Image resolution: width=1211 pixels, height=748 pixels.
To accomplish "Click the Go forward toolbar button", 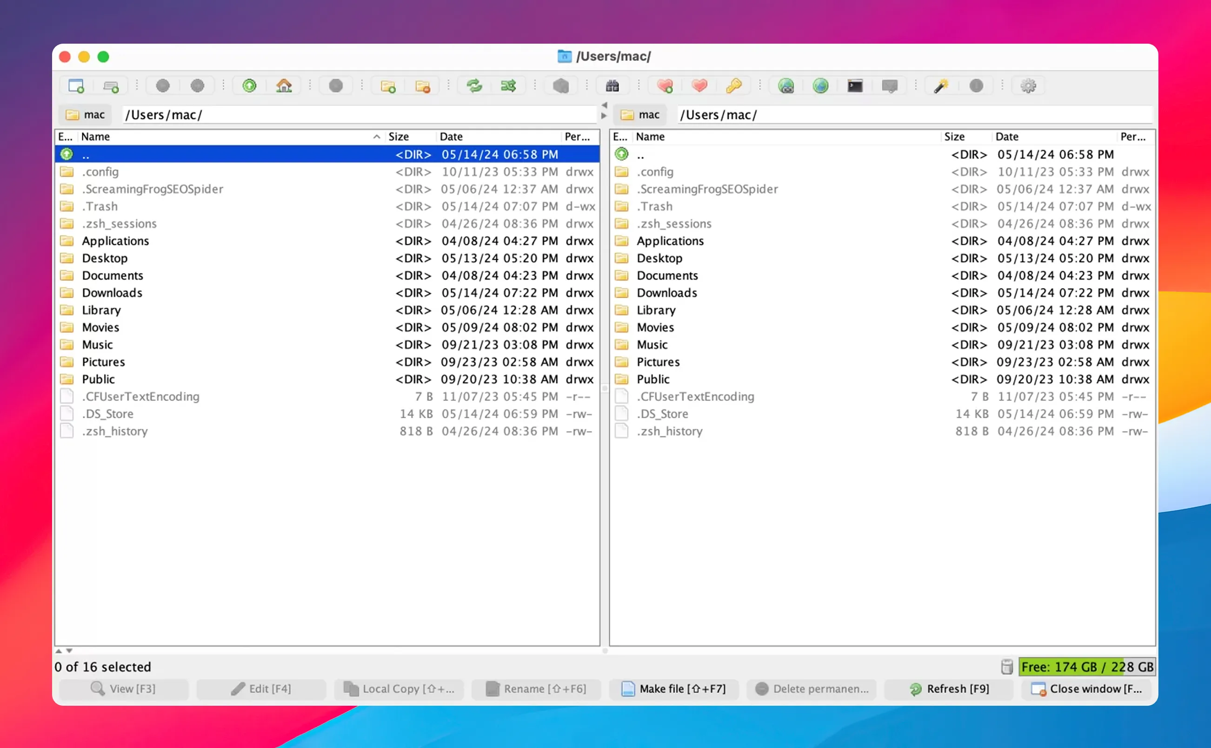I will click(198, 86).
